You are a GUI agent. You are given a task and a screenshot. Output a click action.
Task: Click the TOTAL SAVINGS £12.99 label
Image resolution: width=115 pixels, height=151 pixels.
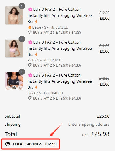tap(35, 144)
